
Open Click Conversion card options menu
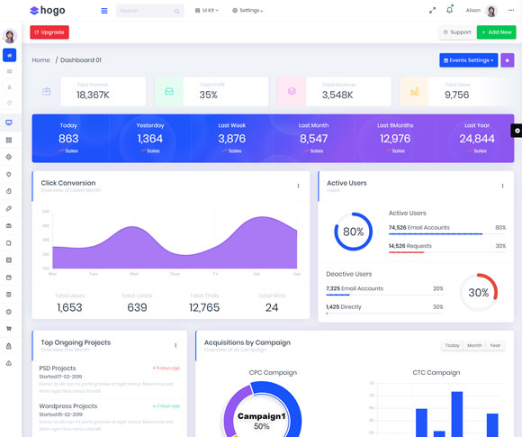[298, 186]
